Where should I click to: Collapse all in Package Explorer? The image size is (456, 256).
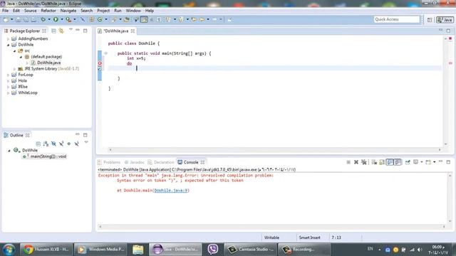(x=53, y=31)
